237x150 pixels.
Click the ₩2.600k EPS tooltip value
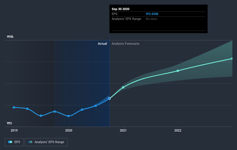tap(152, 14)
